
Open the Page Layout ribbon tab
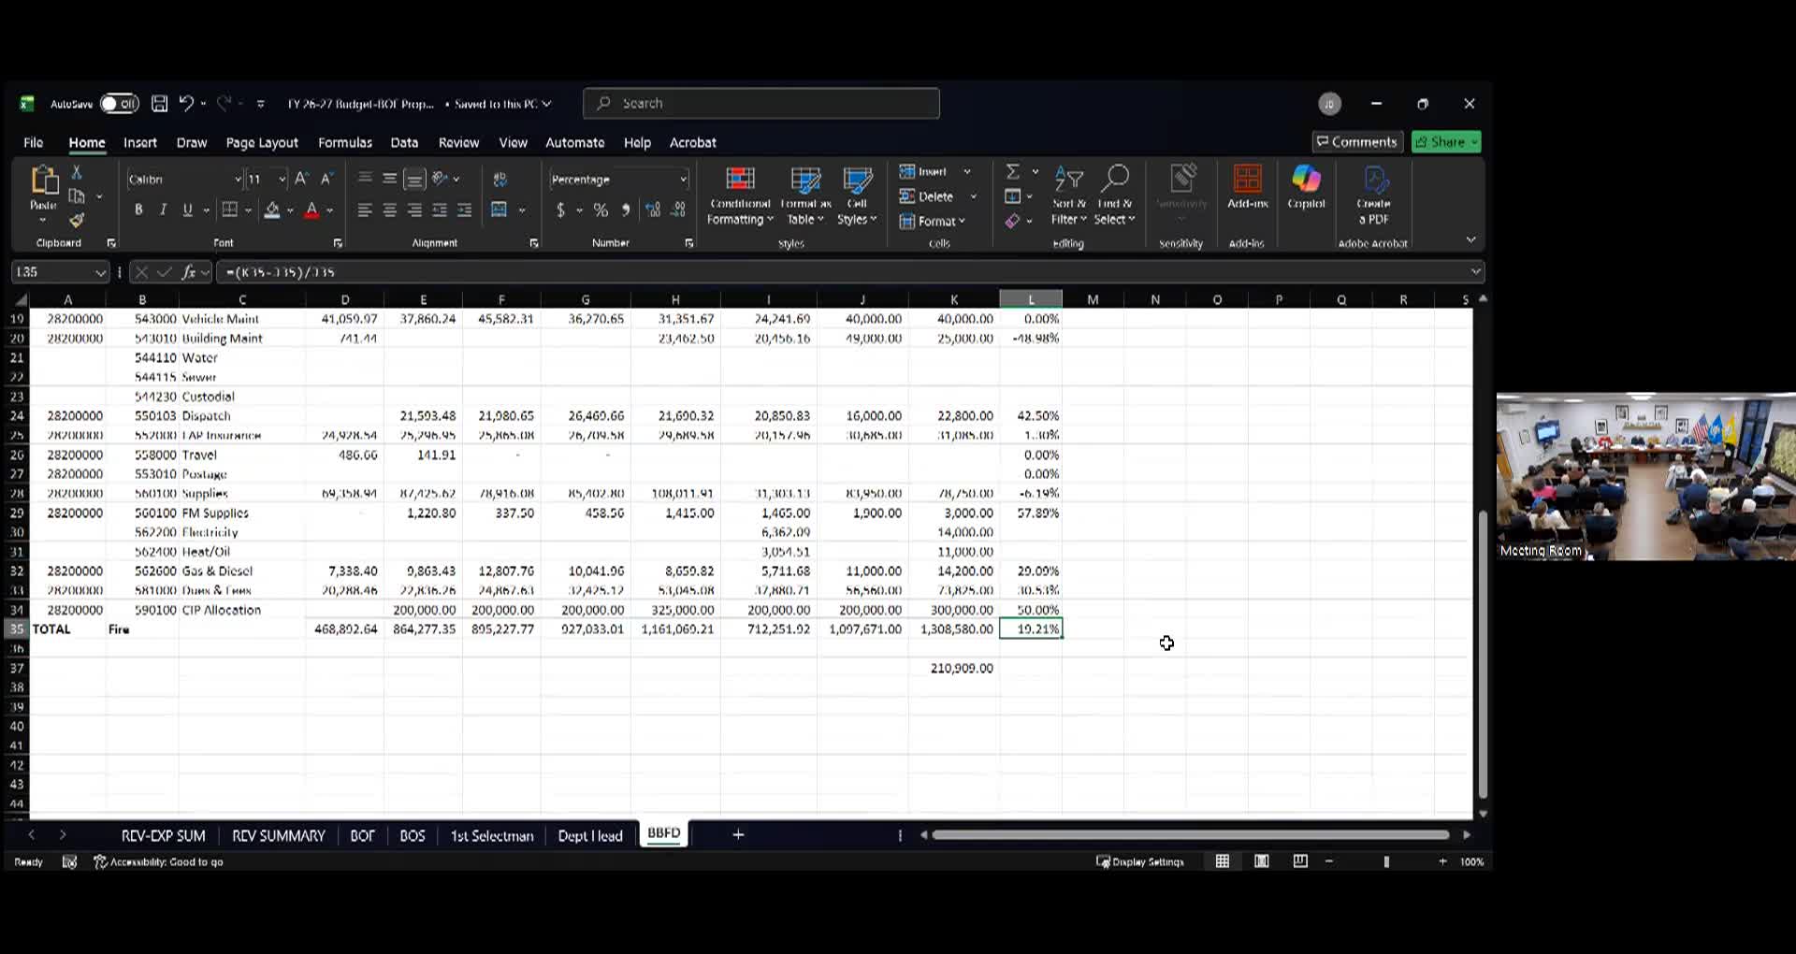click(x=261, y=143)
